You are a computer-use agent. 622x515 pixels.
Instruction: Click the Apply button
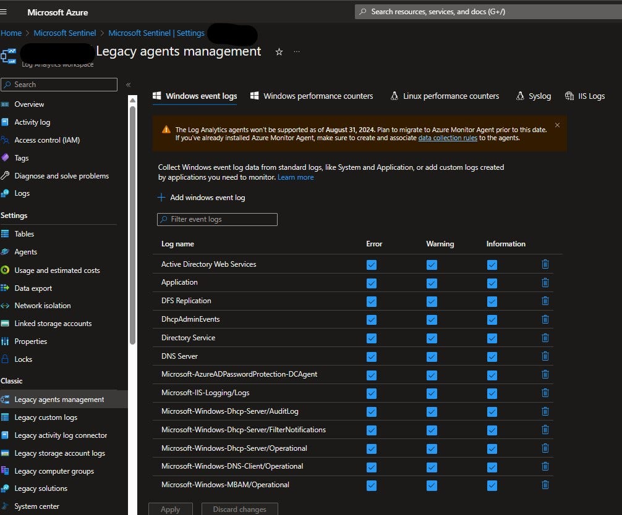click(171, 509)
